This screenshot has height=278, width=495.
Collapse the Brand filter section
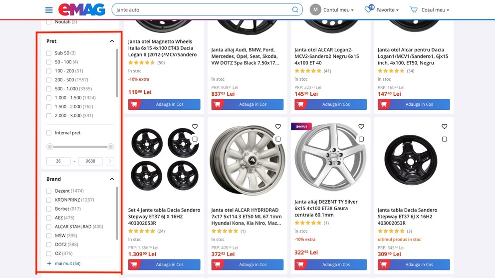tap(112, 179)
